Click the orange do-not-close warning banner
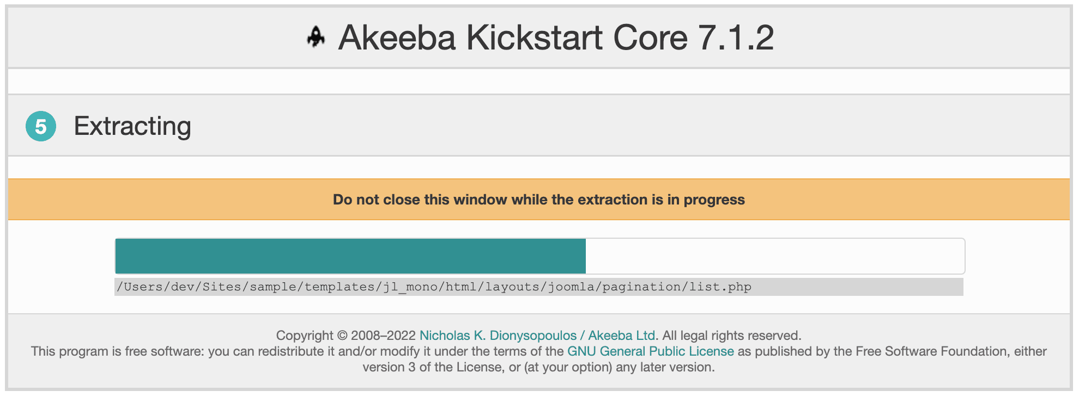The height and width of the screenshot is (397, 1079). pyautogui.click(x=538, y=200)
